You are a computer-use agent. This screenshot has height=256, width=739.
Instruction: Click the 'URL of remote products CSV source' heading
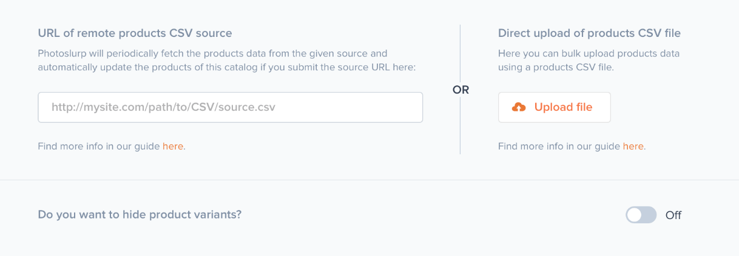click(x=135, y=33)
